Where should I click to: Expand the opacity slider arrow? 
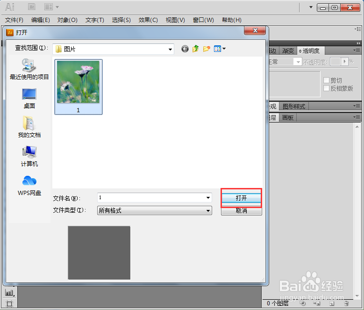pos(344,62)
